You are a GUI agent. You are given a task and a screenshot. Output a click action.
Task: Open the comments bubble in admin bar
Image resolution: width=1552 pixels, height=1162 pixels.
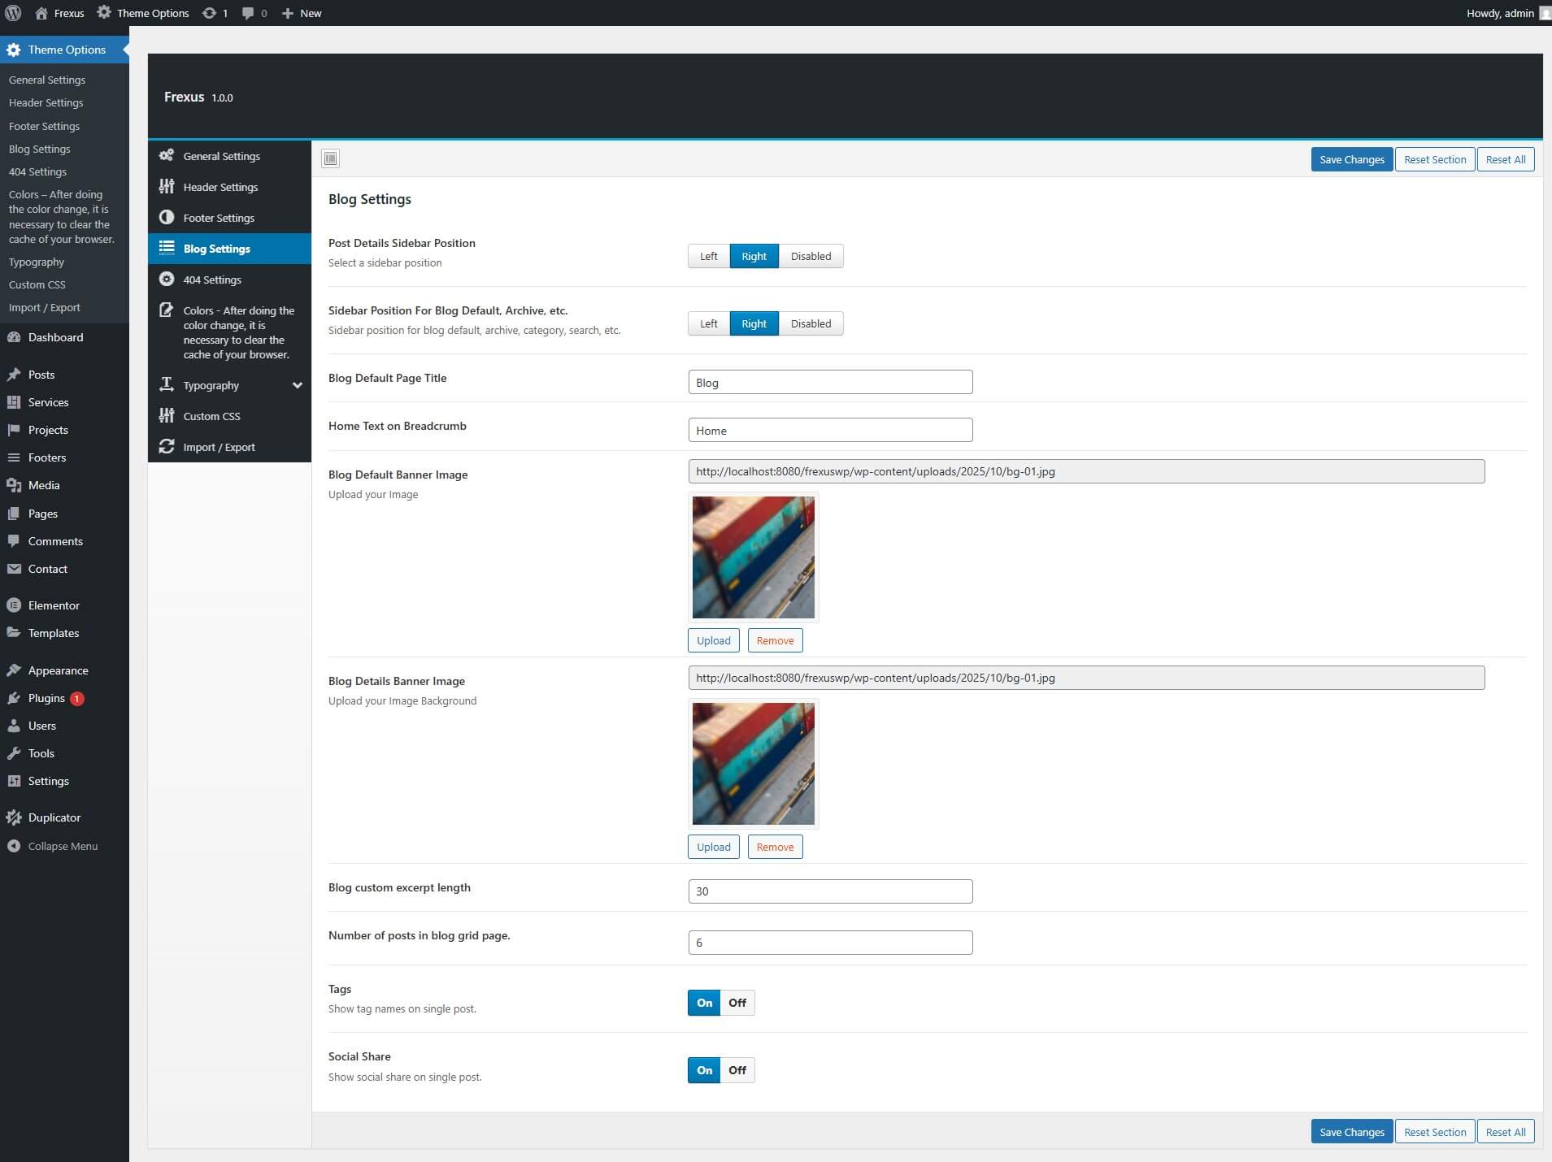pos(248,13)
